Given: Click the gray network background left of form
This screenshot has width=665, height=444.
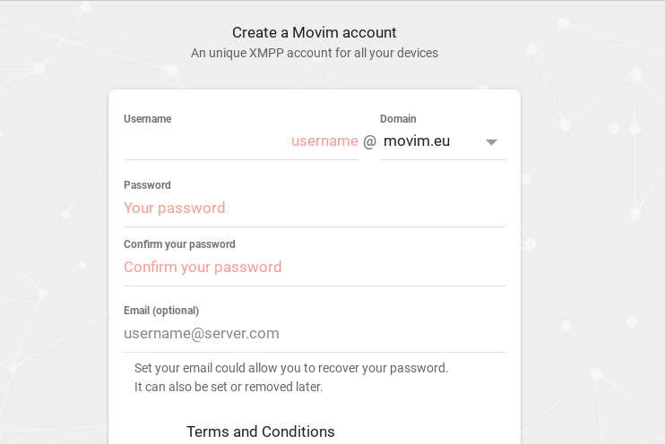Looking at the screenshot, I should pos(54,269).
